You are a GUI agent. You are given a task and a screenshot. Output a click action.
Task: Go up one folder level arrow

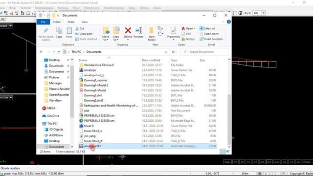click(59, 52)
